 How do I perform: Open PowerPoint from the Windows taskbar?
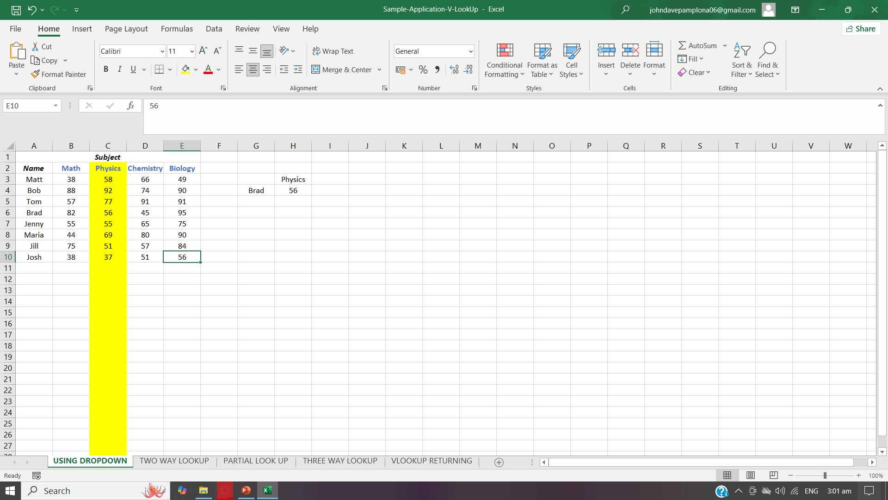[246, 491]
